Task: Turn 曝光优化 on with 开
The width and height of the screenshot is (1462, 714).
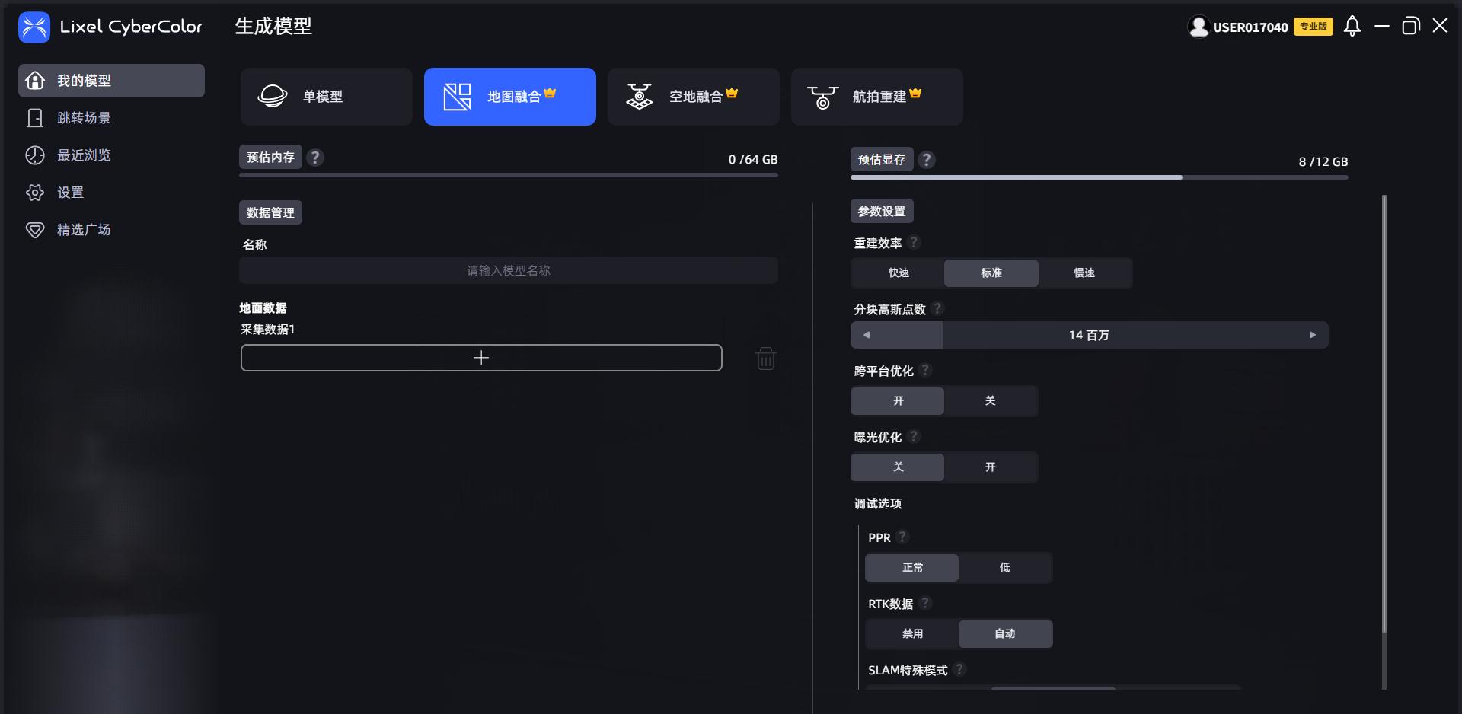Action: 991,467
